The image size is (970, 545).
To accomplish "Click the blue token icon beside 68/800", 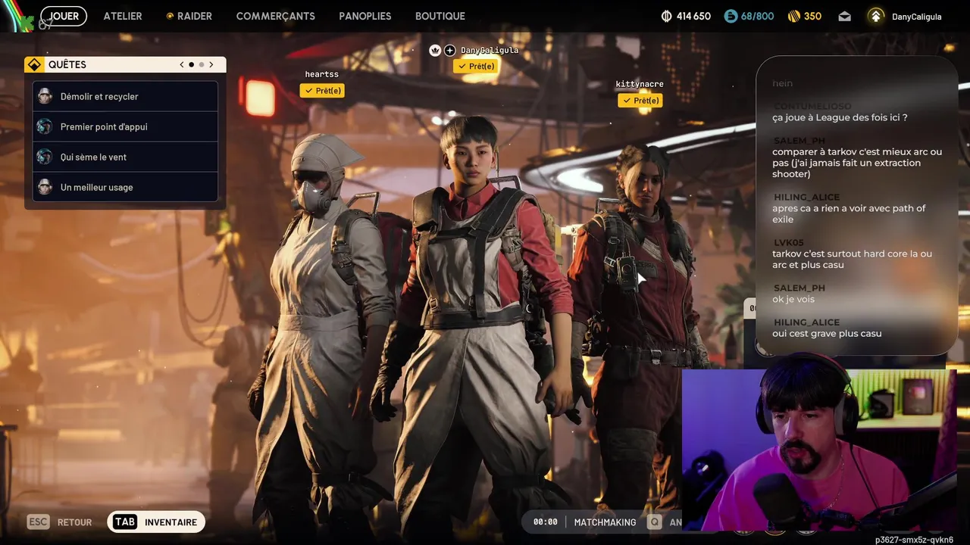I will click(731, 16).
